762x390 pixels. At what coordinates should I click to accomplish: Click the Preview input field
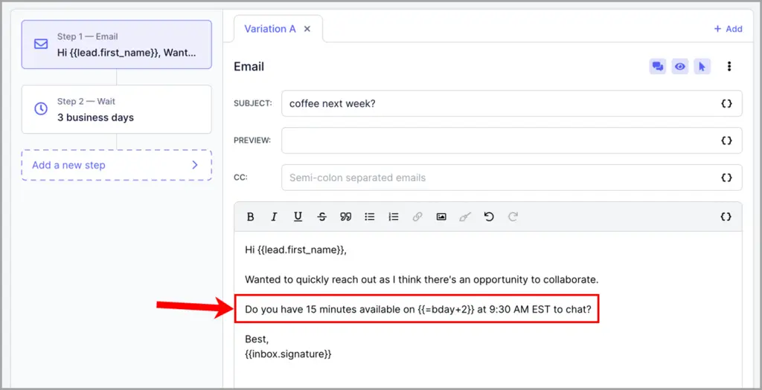512,140
